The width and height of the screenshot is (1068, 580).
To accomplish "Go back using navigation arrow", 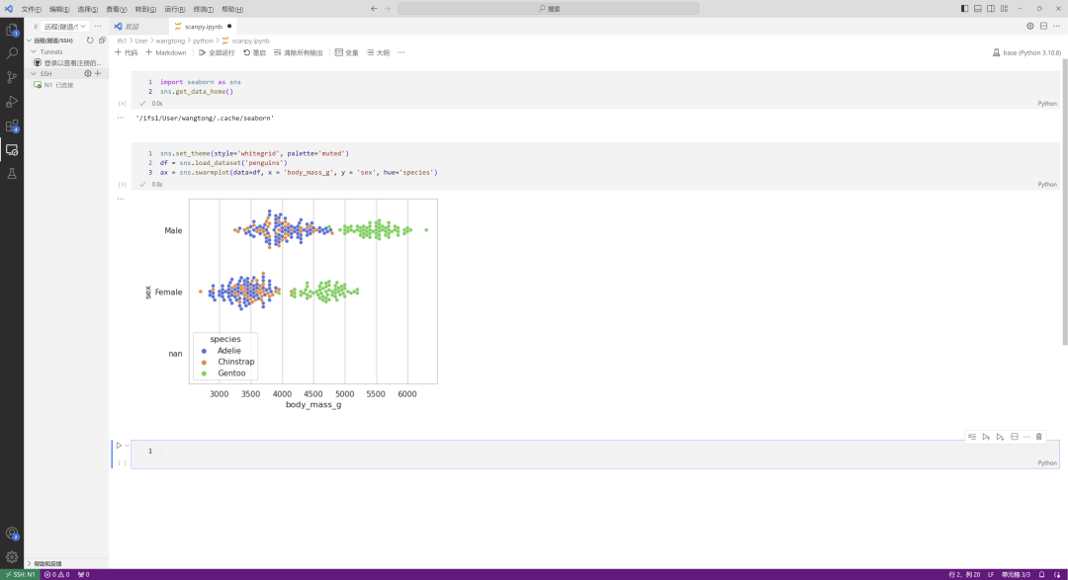I will tap(374, 9).
